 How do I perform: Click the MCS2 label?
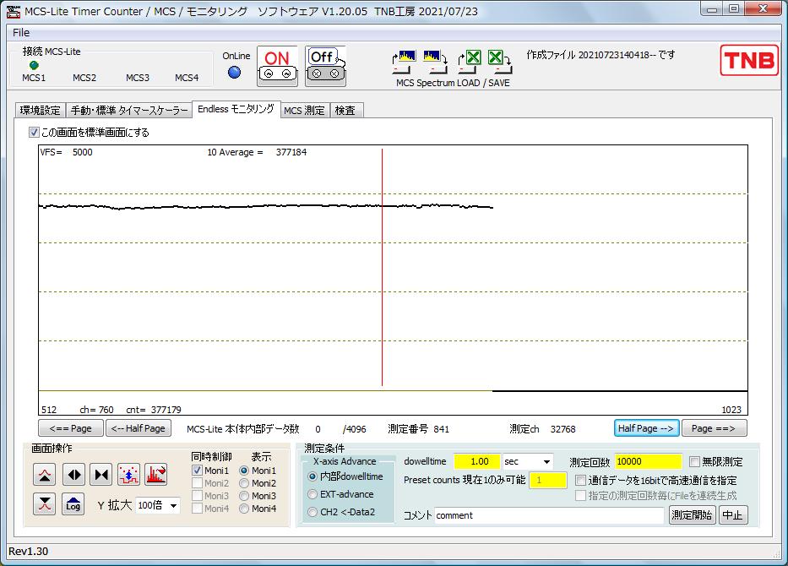(x=84, y=78)
